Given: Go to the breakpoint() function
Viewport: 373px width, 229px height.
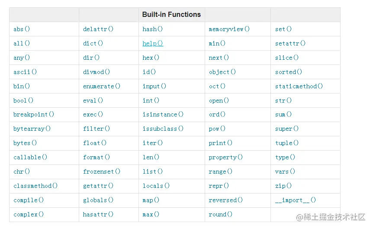Looking at the screenshot, I should [34, 114].
